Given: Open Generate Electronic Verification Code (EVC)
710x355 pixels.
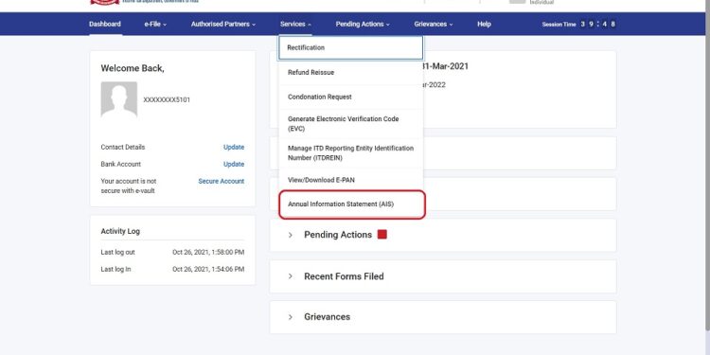Looking at the screenshot, I should coord(351,124).
